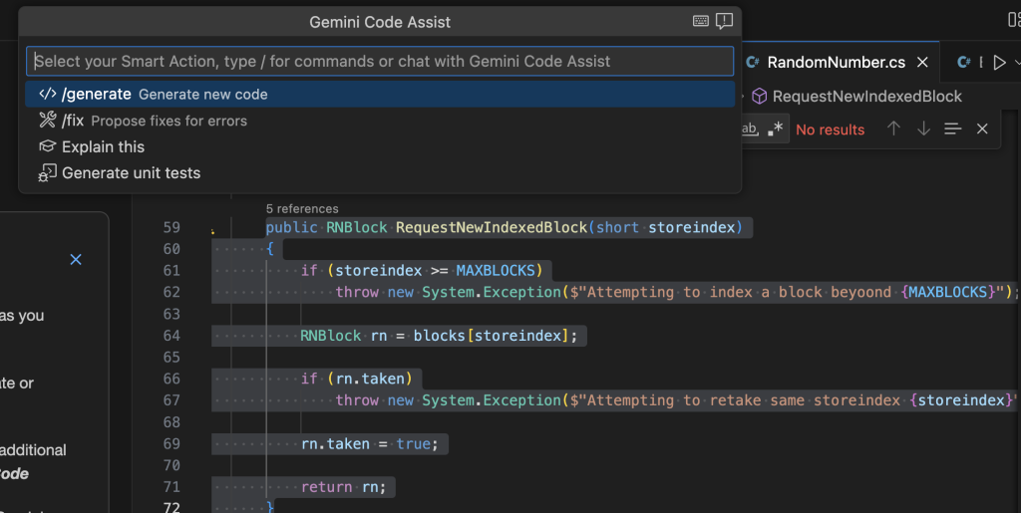This screenshot has width=1021, height=513.
Task: Click "if (rn.taken)" on line 66
Action: click(x=356, y=379)
